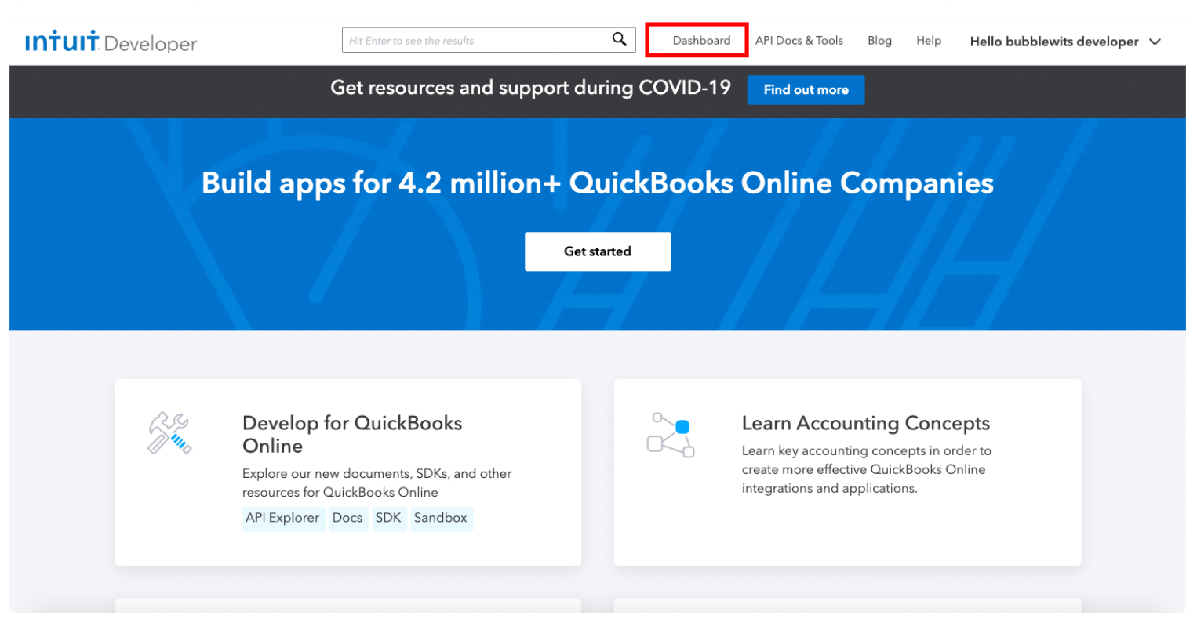
Task: Expand the account chevron beside the greeting
Action: (x=1155, y=42)
